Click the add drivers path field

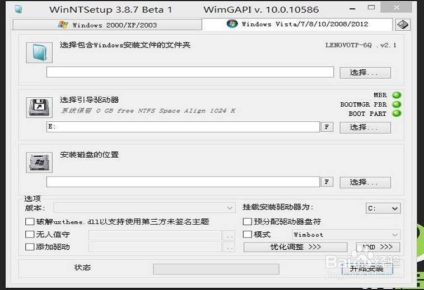(x=155, y=247)
